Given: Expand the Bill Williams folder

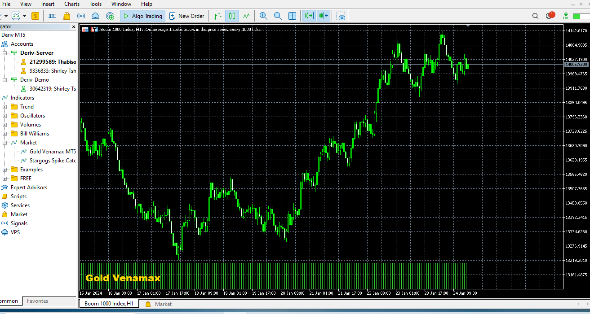Looking at the screenshot, I should [x=5, y=134].
